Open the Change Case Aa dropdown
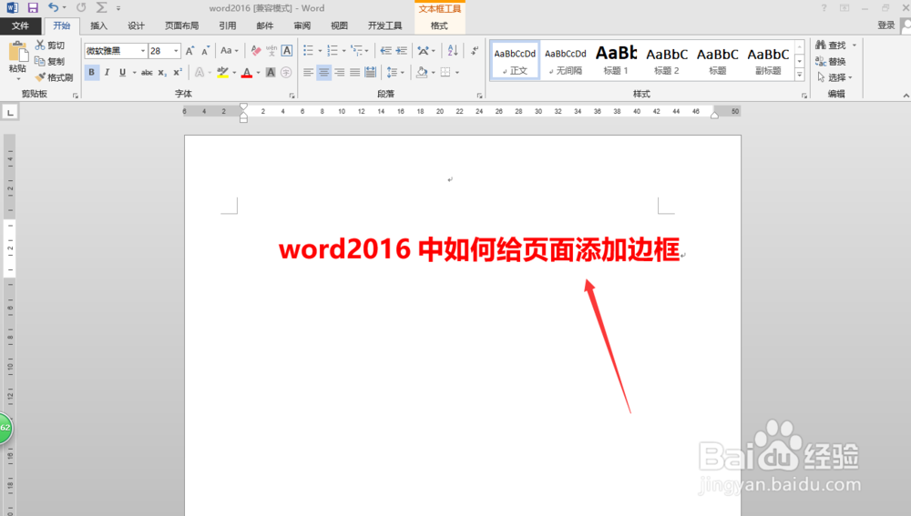 230,51
